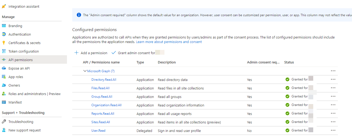Click the Authentication icon in sidebar
This screenshot has width=352, height=137.
[x=4, y=34]
